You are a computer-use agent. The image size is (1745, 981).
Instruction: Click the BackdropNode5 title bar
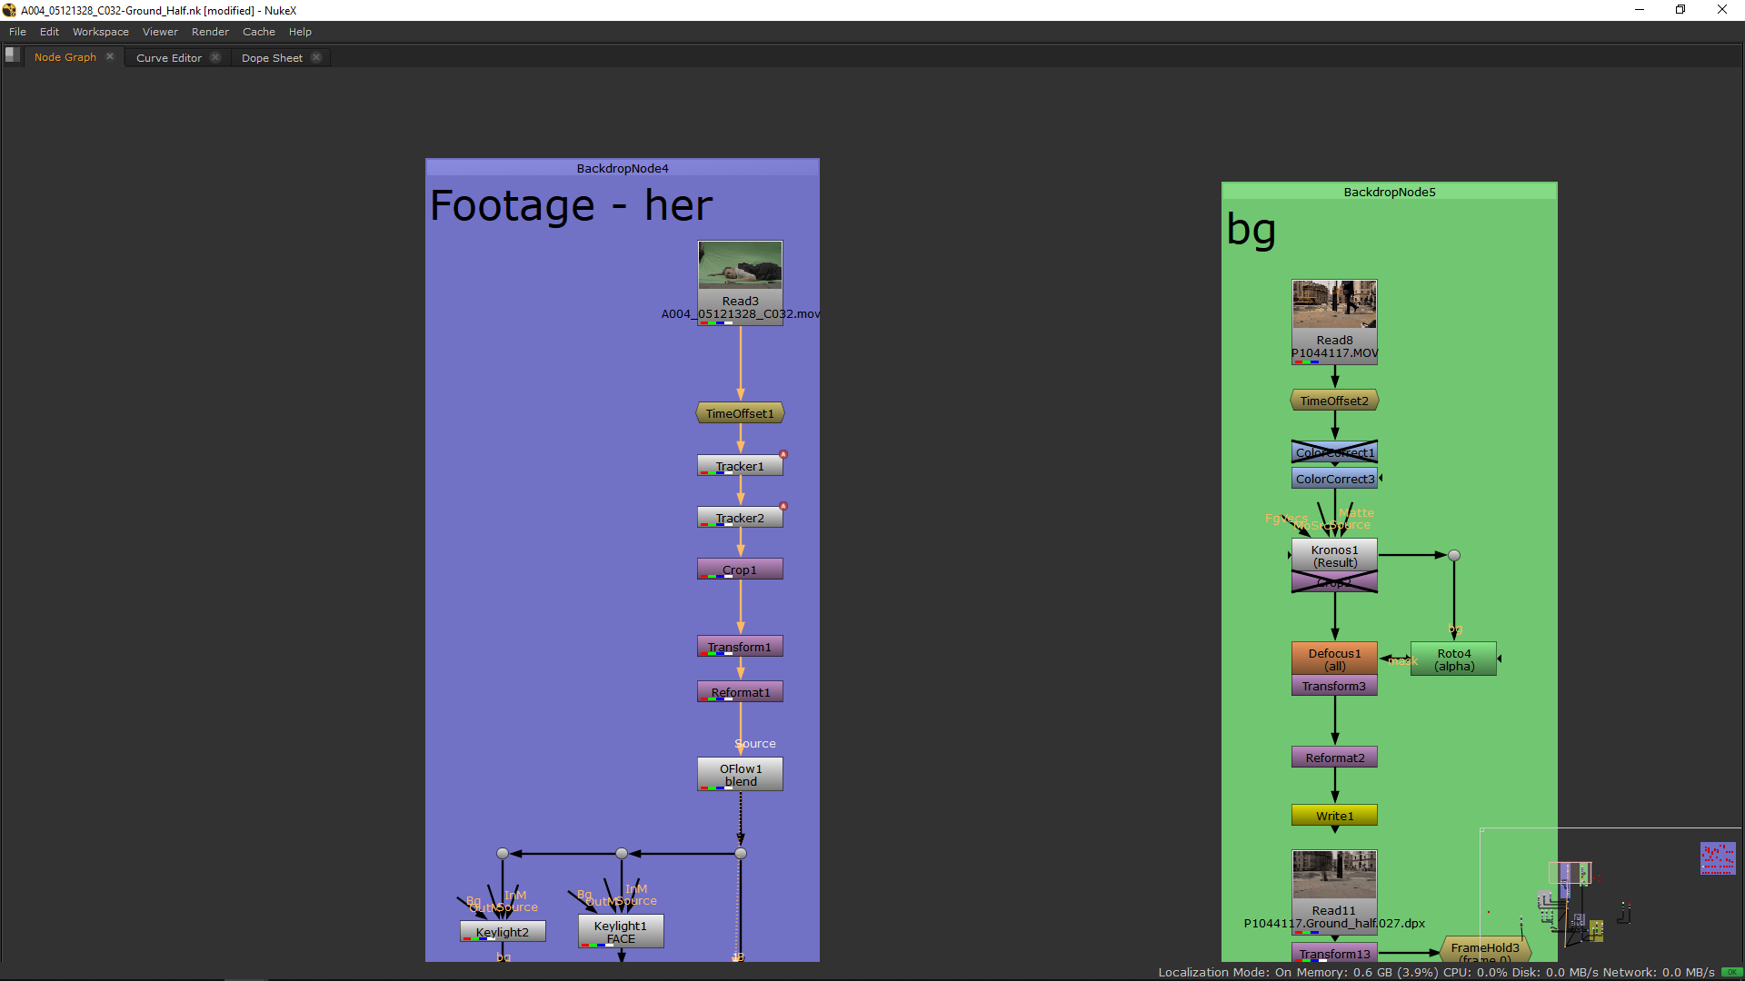(x=1389, y=192)
